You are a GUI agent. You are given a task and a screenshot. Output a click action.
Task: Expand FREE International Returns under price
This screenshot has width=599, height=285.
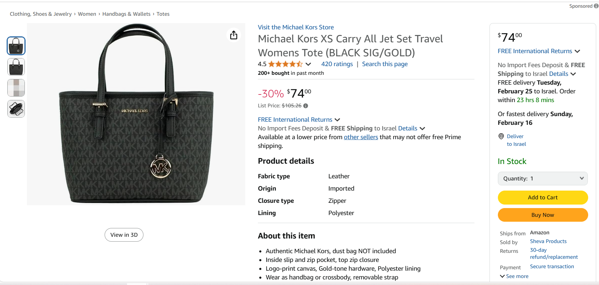pyautogui.click(x=299, y=120)
